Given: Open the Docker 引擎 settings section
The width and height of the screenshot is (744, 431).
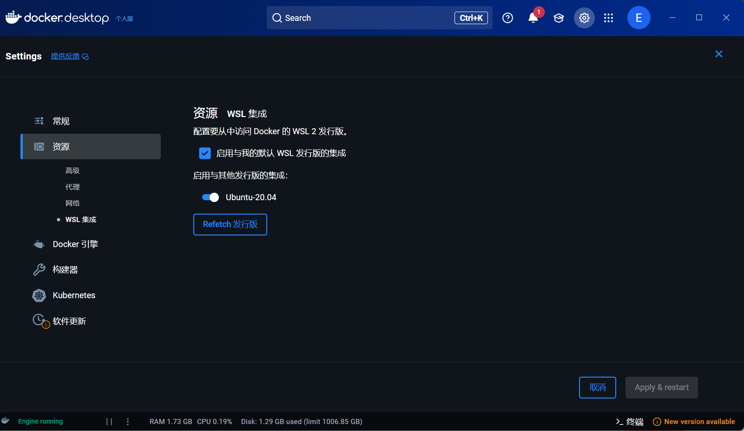Looking at the screenshot, I should (91, 244).
